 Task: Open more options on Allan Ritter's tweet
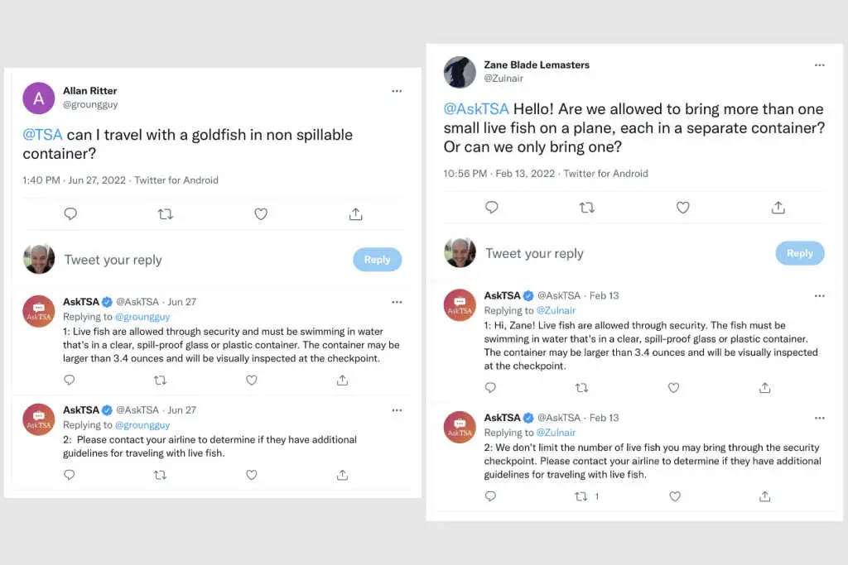(397, 91)
